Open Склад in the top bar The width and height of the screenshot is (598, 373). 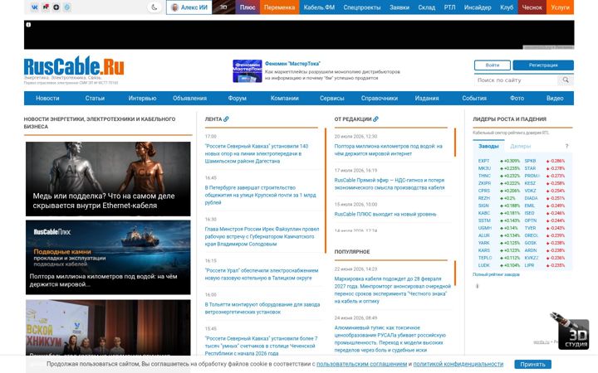(x=426, y=7)
